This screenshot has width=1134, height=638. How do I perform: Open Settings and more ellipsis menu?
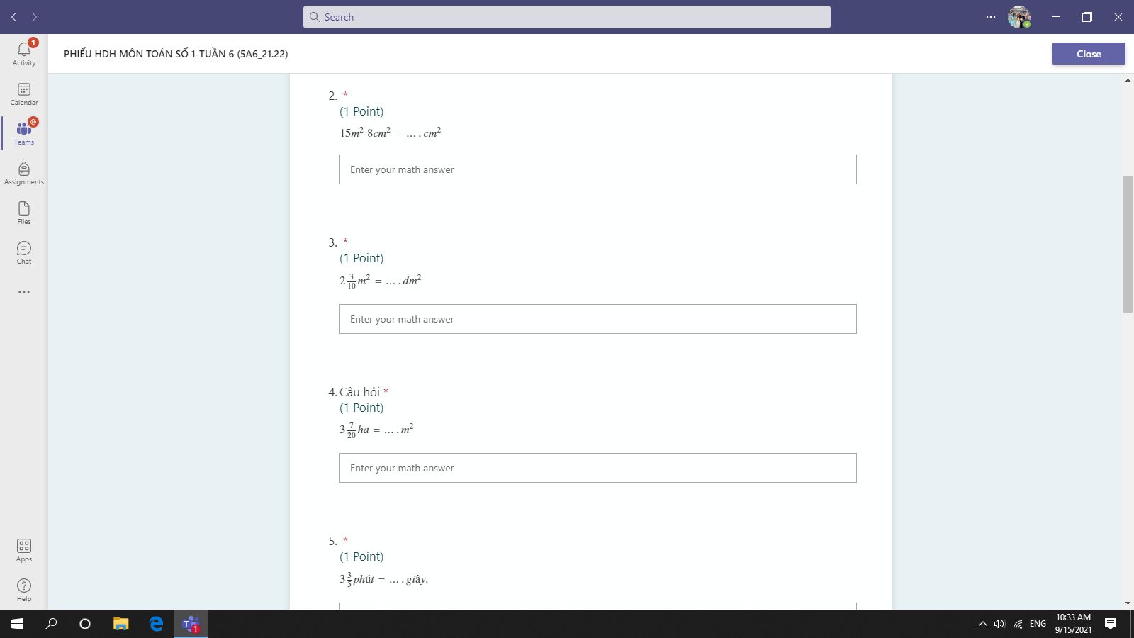[x=991, y=17]
